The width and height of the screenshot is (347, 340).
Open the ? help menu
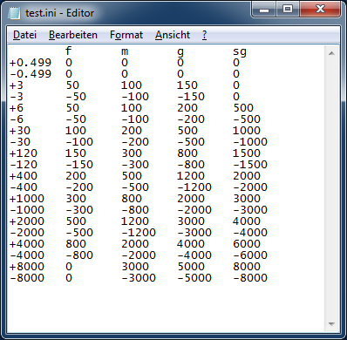pyautogui.click(x=204, y=35)
